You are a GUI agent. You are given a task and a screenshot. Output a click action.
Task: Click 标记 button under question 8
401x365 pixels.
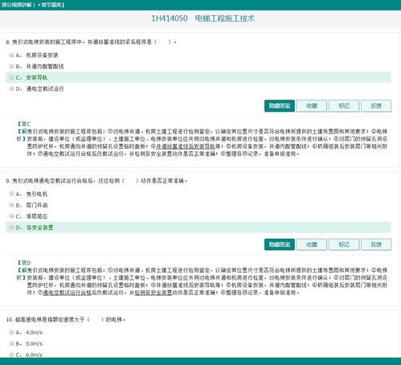(x=344, y=106)
